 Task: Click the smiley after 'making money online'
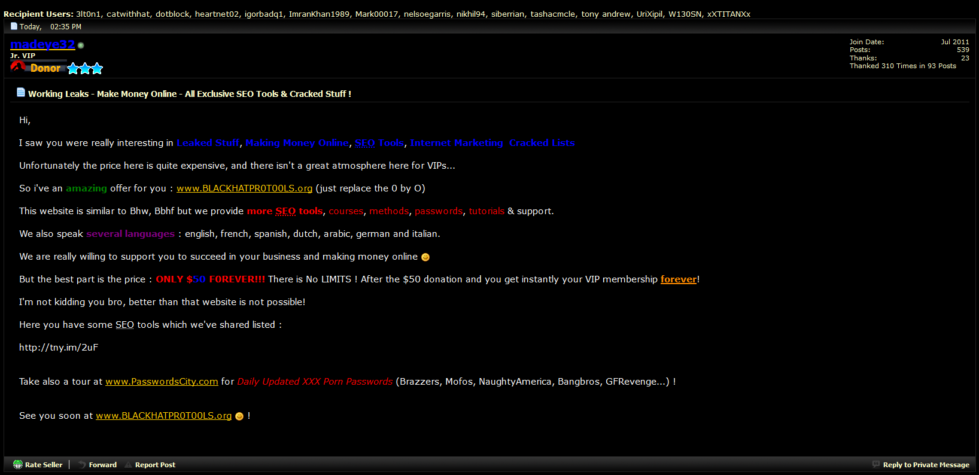pos(425,257)
